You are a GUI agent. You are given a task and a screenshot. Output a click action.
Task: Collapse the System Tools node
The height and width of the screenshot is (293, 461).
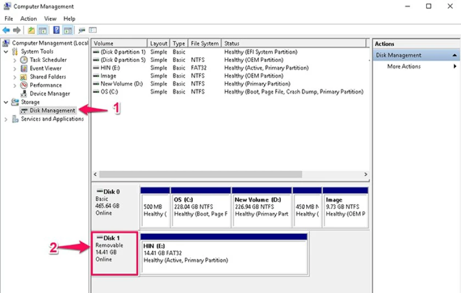pos(6,52)
